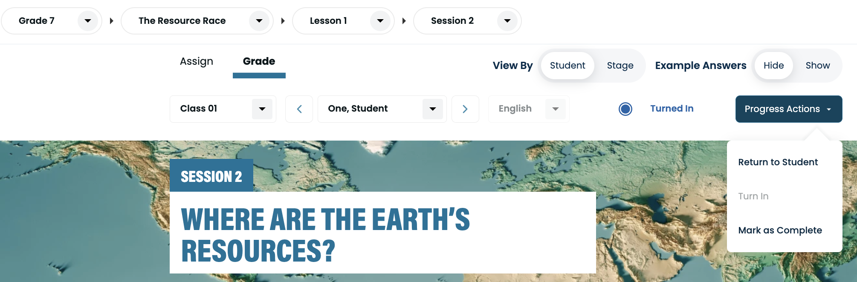Hide Example Answers
The image size is (857, 282).
point(773,66)
